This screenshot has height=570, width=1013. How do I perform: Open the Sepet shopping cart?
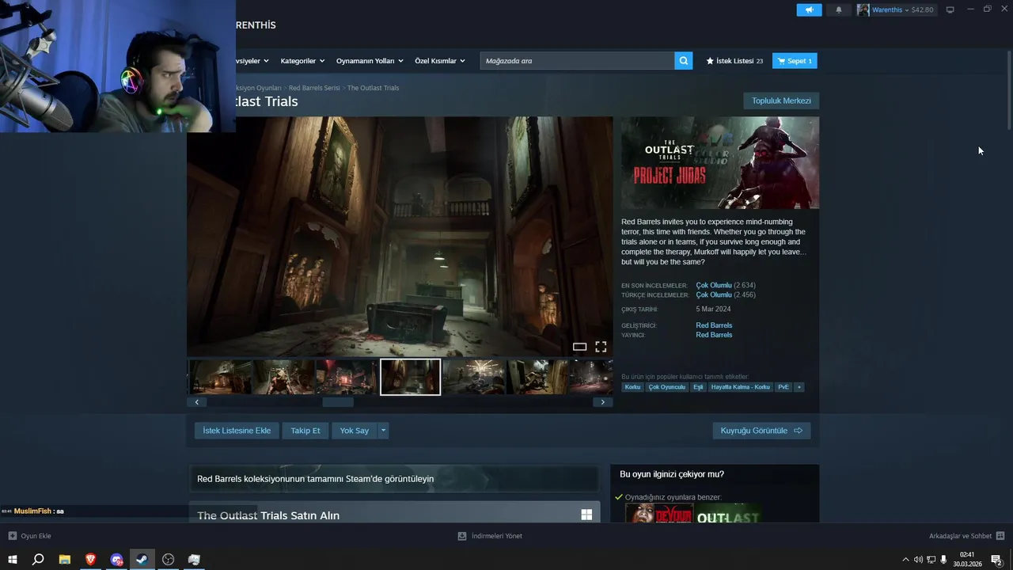795,61
